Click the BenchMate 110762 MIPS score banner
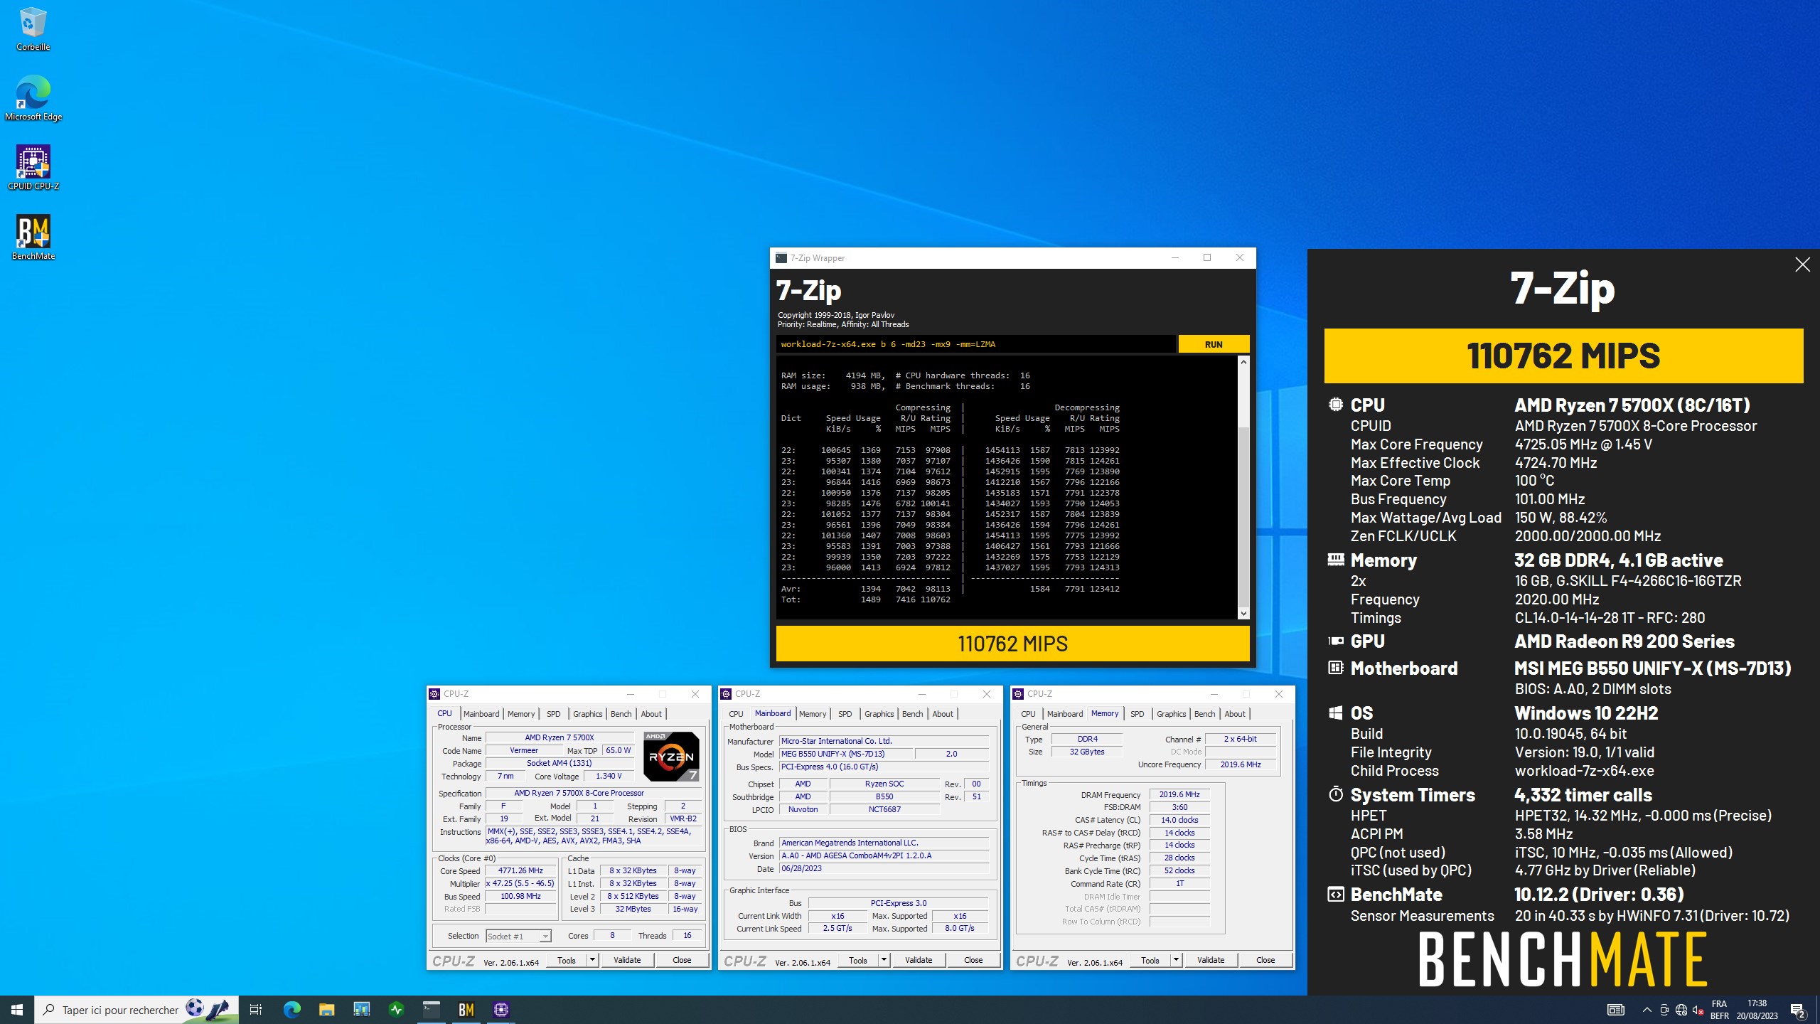 [x=1563, y=356]
